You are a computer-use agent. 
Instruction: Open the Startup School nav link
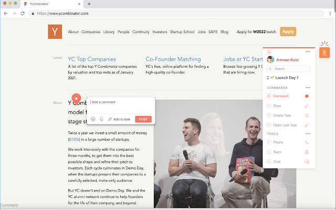point(182,31)
